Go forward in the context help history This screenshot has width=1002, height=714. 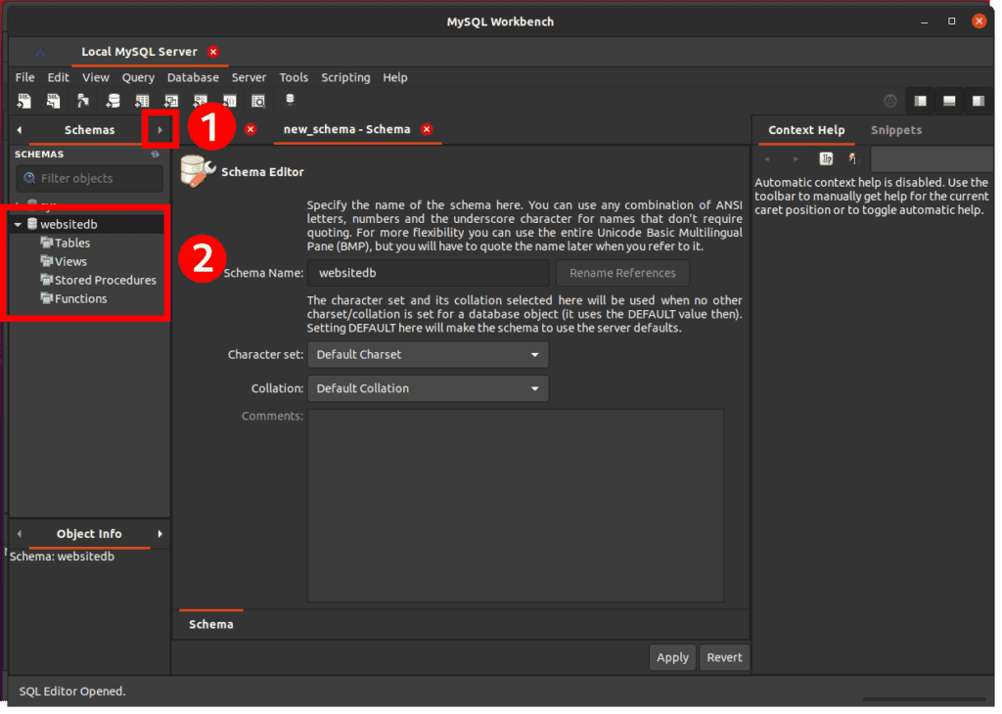(x=796, y=158)
